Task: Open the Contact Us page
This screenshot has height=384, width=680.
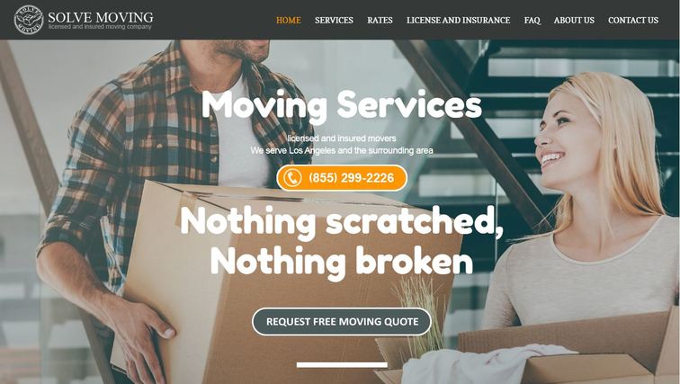Action: pos(633,21)
